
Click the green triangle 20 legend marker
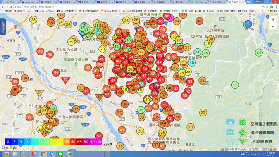[243, 141]
